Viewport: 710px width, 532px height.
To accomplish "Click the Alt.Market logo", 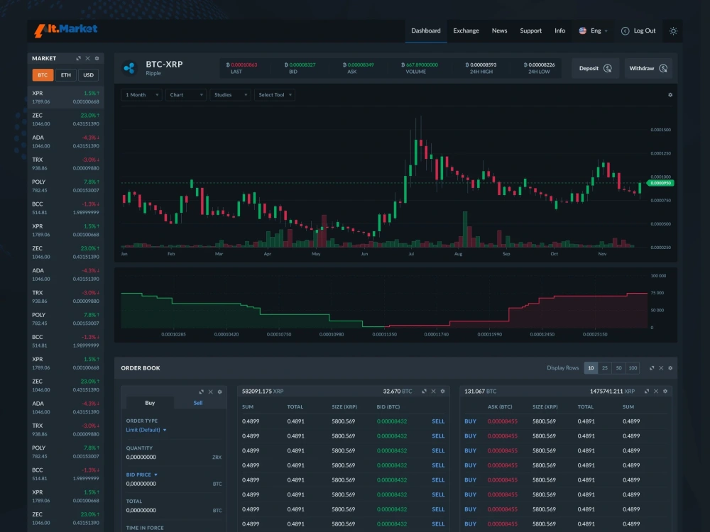I will 66,31.
